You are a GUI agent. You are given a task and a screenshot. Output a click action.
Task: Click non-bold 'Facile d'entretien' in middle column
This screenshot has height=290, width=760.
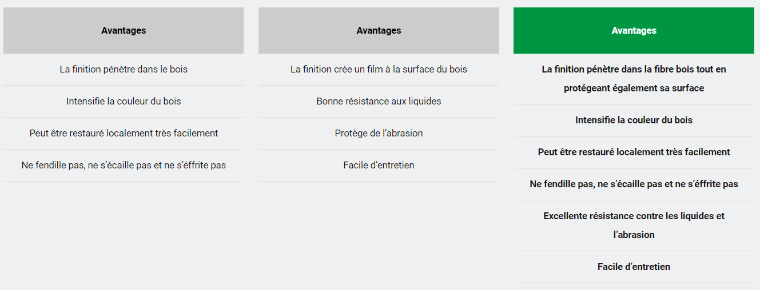[x=379, y=166]
